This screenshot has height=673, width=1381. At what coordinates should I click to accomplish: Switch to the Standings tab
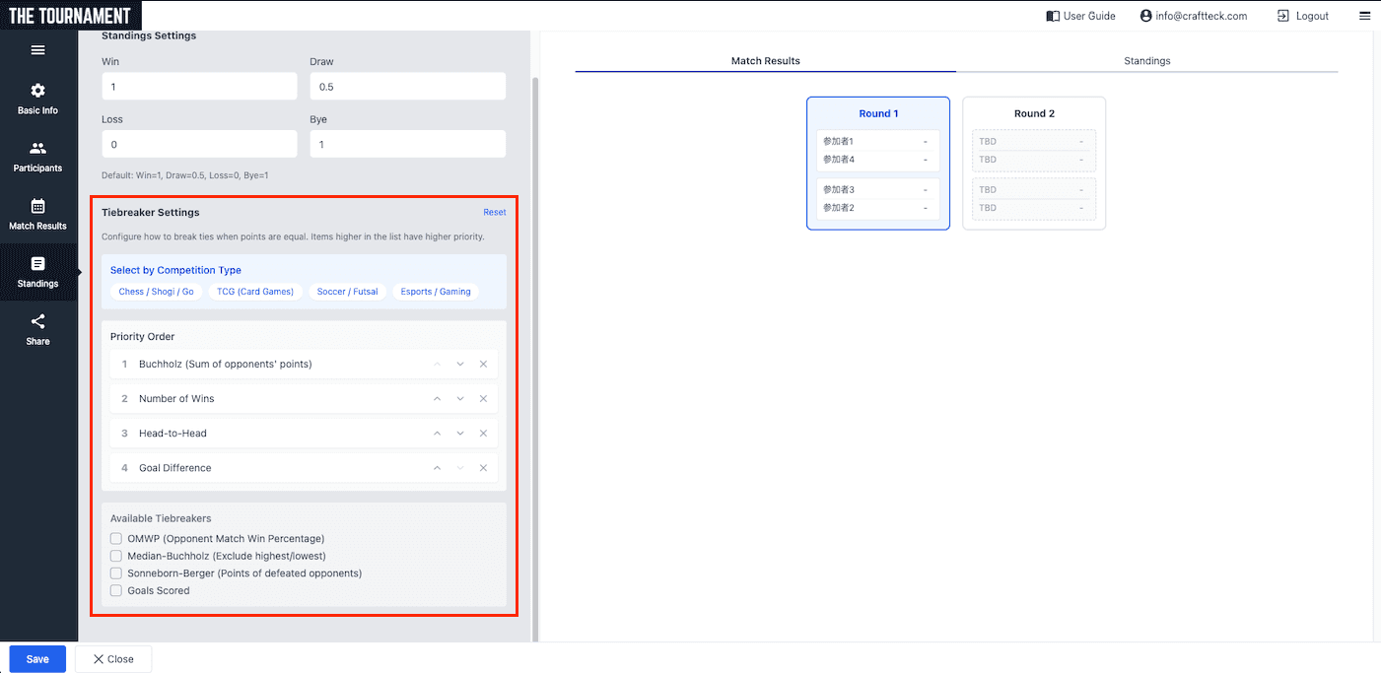[1146, 61]
